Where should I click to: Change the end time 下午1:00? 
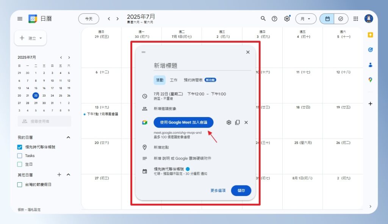(218, 94)
